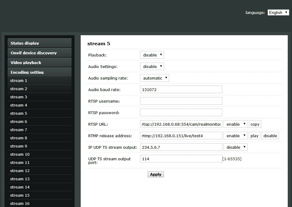Select stream 15 in the sidebar

[x=40, y=195]
